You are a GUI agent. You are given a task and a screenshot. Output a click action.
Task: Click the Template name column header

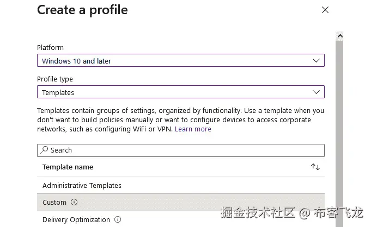click(68, 167)
